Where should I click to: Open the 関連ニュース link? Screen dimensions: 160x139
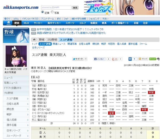click(x=59, y=44)
